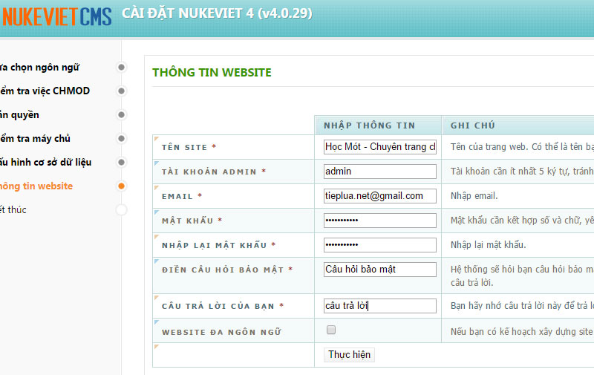The width and height of the screenshot is (594, 375).
Task: Click the 'NHẬP THÔNG TIN' column header
Action: [x=369, y=125]
